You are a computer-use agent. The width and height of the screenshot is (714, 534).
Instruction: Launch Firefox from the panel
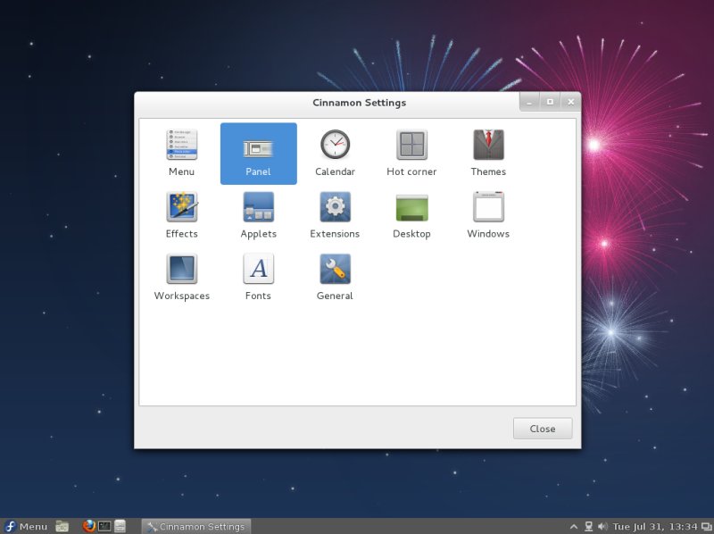88,526
